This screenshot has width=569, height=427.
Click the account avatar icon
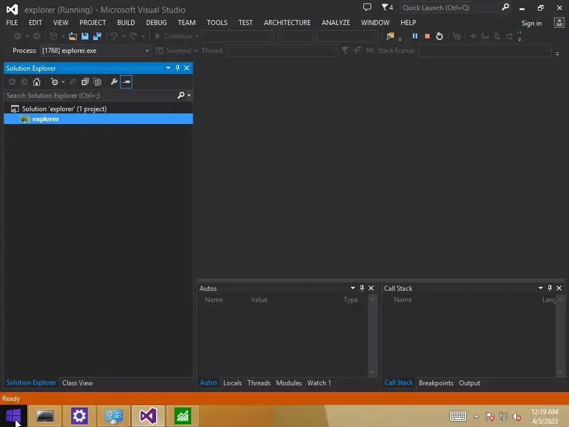(x=559, y=23)
